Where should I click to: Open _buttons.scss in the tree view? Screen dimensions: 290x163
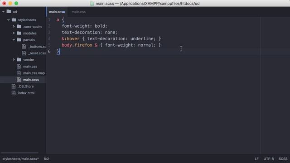(x=37, y=46)
